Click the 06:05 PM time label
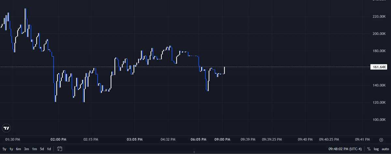Screen dimensions: 391x154 [x=199, y=139]
